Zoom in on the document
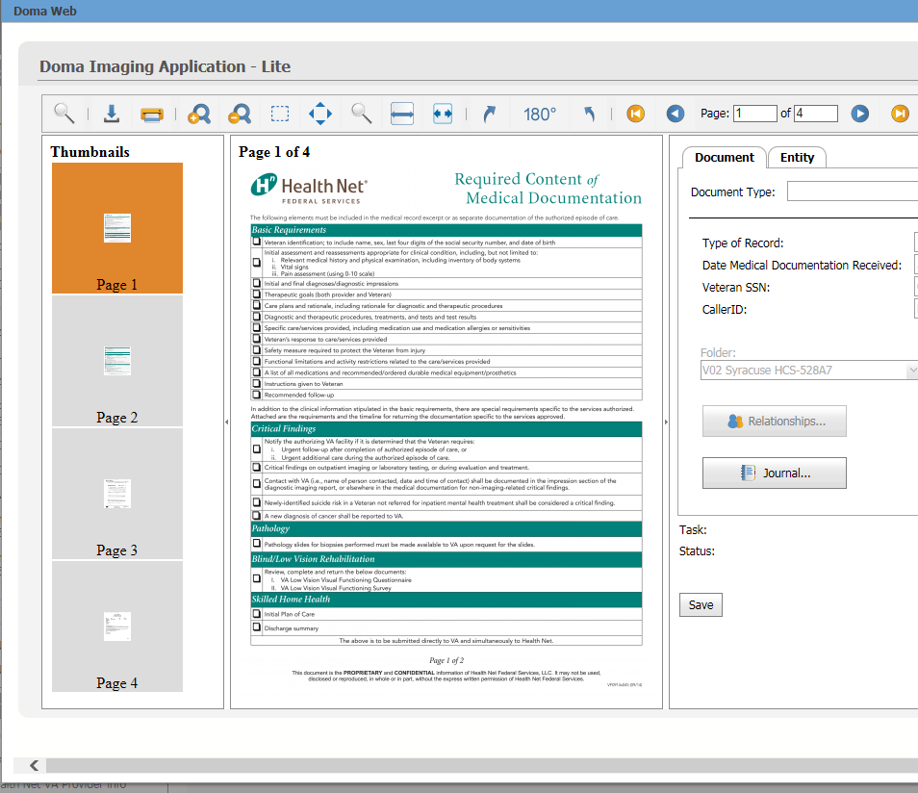This screenshot has height=793, width=918. tap(198, 115)
